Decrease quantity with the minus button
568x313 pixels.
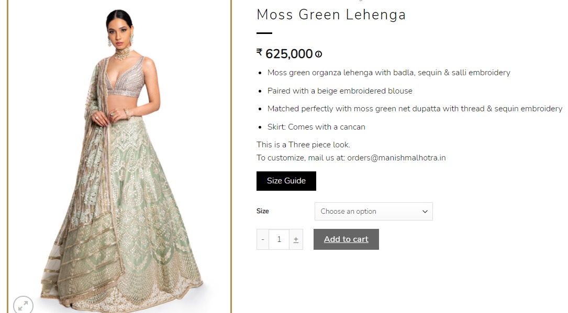(263, 239)
